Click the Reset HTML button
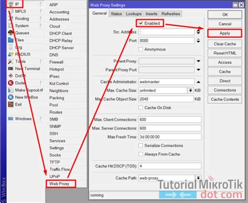This screenshot has height=203, width=248. pos(225,53)
